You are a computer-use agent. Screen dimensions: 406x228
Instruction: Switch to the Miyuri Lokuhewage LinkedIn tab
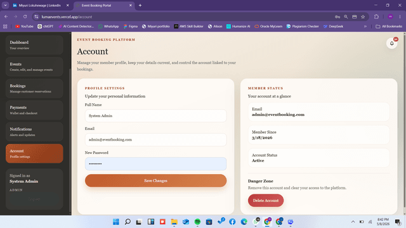(x=39, y=5)
